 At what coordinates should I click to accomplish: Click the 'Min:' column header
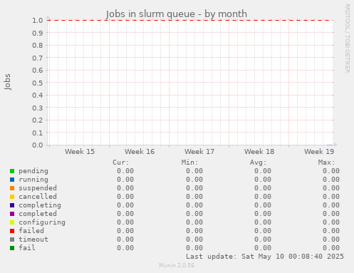[189, 163]
